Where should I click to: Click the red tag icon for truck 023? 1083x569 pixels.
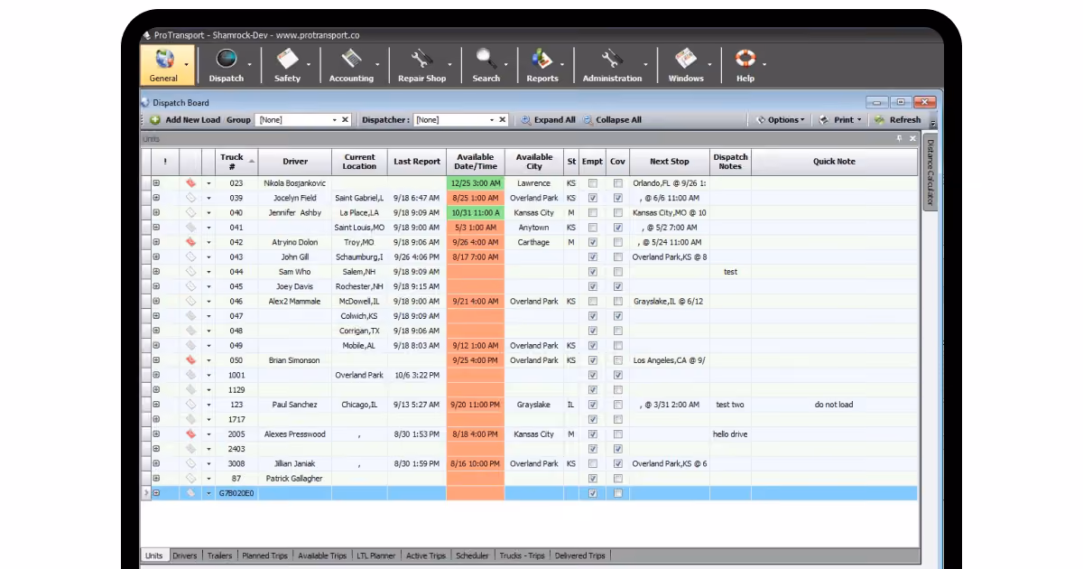point(190,183)
